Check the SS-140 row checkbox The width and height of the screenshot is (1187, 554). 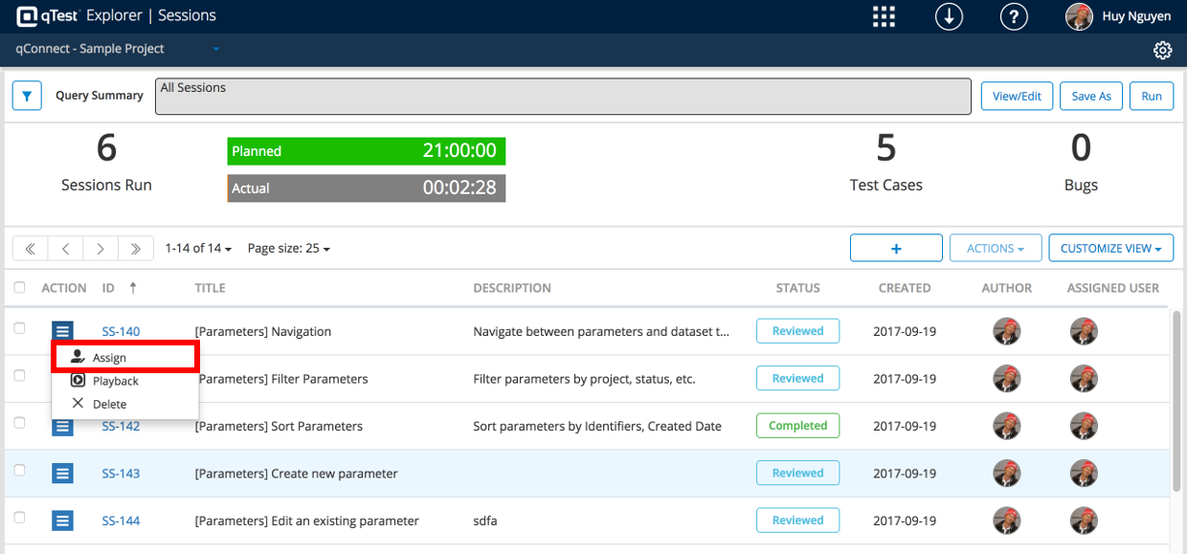click(19, 328)
